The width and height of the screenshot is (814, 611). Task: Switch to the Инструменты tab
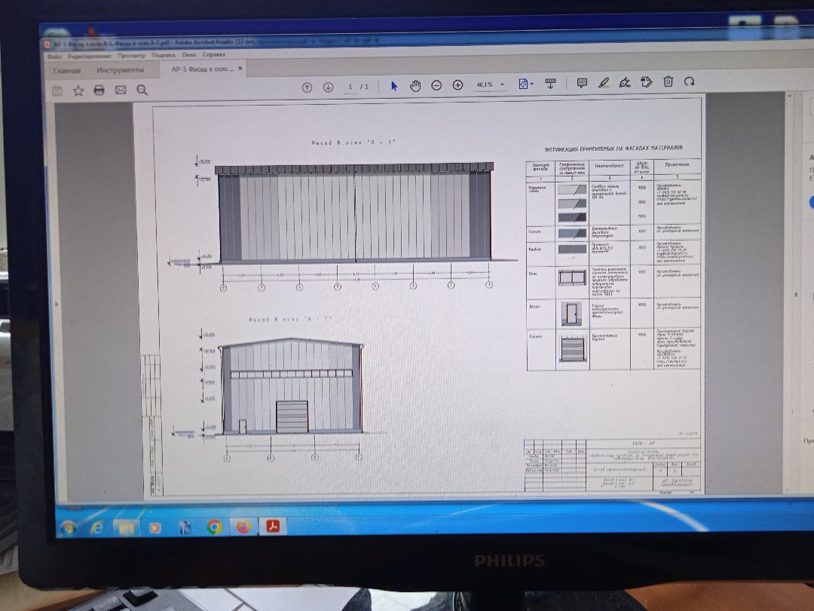point(120,70)
